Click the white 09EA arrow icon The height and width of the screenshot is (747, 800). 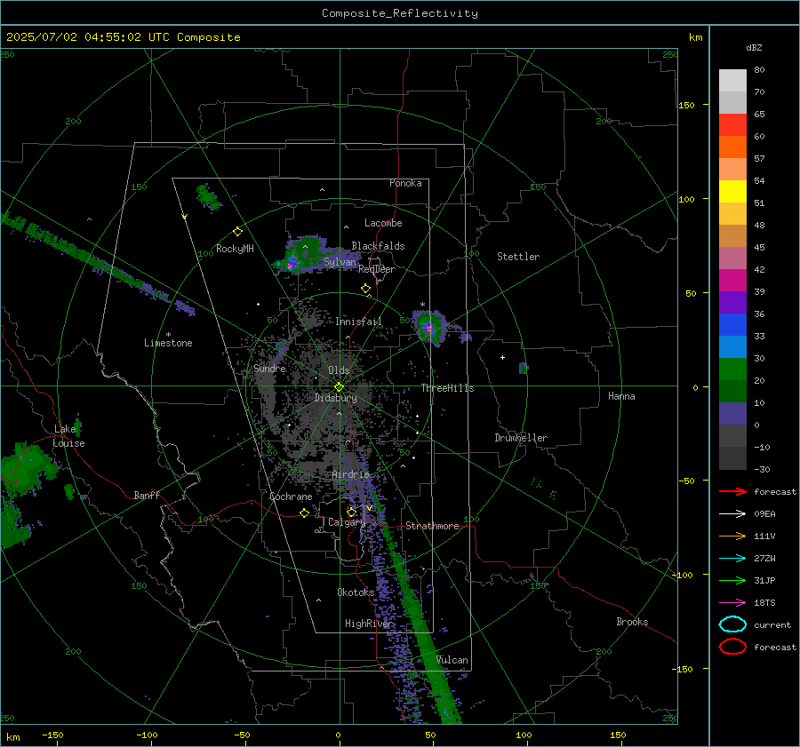(x=732, y=514)
